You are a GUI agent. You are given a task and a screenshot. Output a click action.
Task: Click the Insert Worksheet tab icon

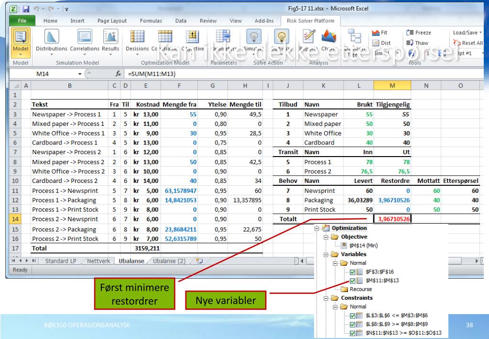199,261
